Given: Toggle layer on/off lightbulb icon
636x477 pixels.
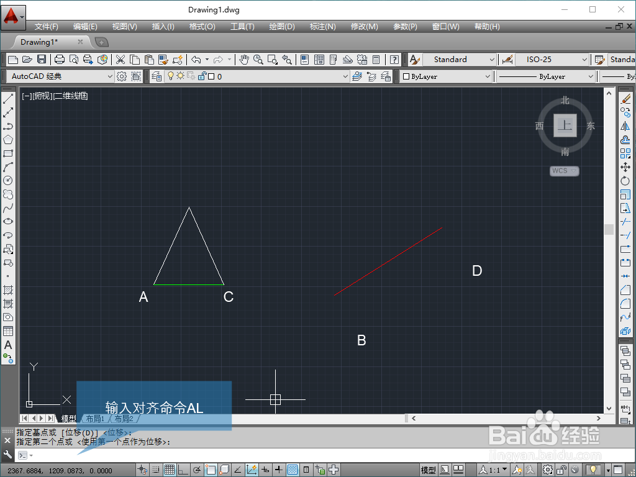Looking at the screenshot, I should coord(171,76).
